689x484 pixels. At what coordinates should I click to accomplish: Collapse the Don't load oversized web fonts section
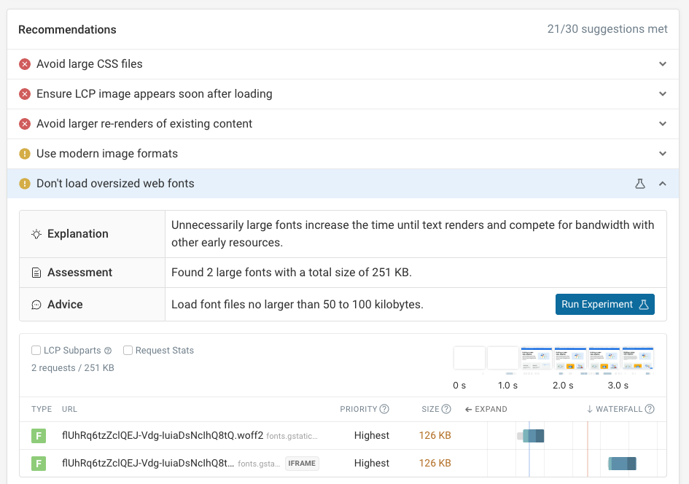click(x=663, y=184)
